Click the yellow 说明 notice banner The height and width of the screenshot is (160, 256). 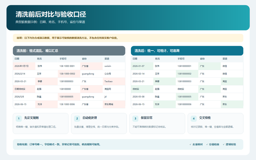[x=128, y=38]
